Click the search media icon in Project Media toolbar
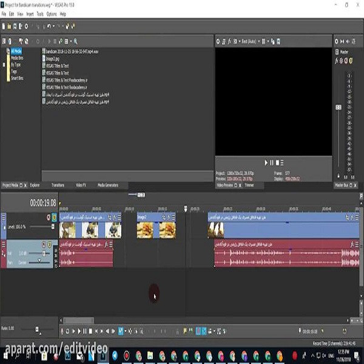364x364 pixels. click(x=75, y=41)
